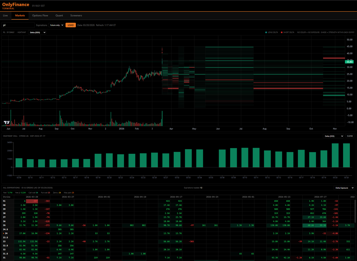
Task: Select the 2026-07-17 expiration column header
Action: pyautogui.click(x=320, y=197)
